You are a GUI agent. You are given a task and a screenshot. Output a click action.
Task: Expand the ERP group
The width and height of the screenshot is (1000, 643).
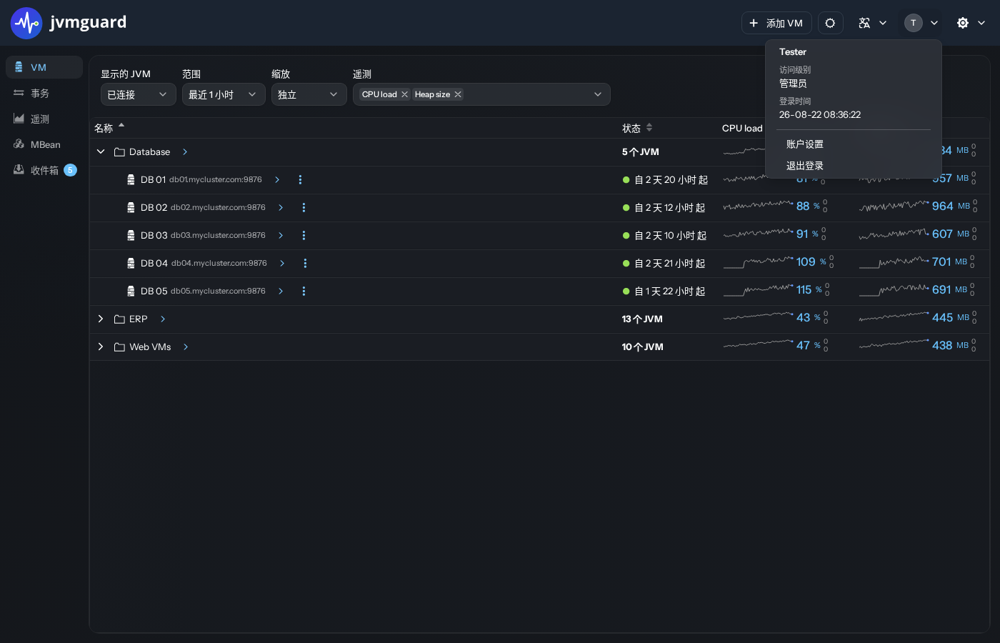pos(101,319)
